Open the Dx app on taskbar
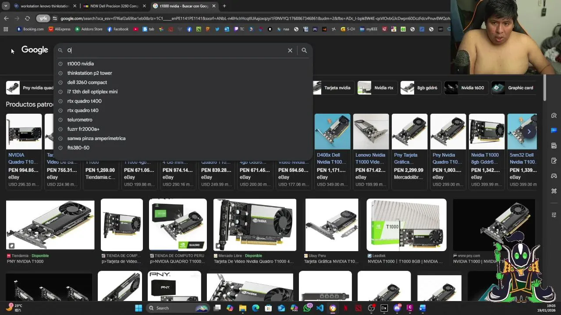Screen dimensions: 561x315 pos(384,308)
